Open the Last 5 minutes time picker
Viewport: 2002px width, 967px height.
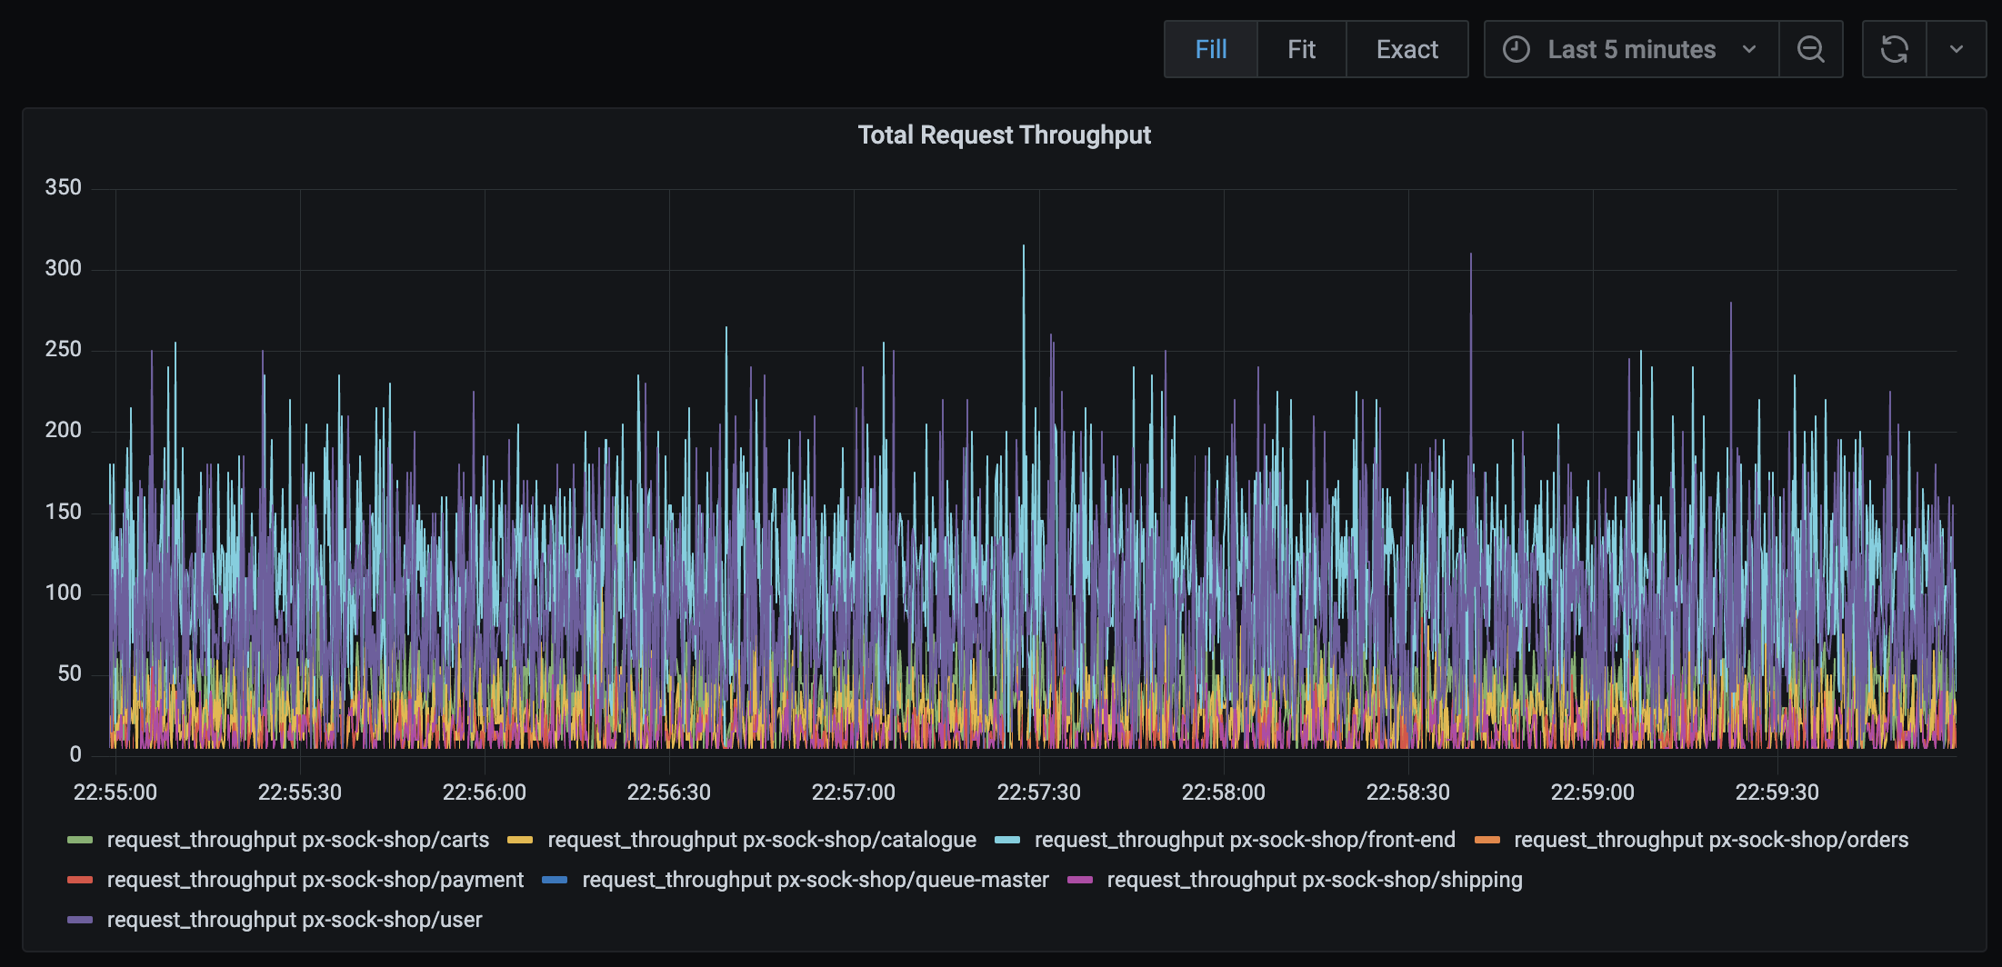pos(1631,49)
